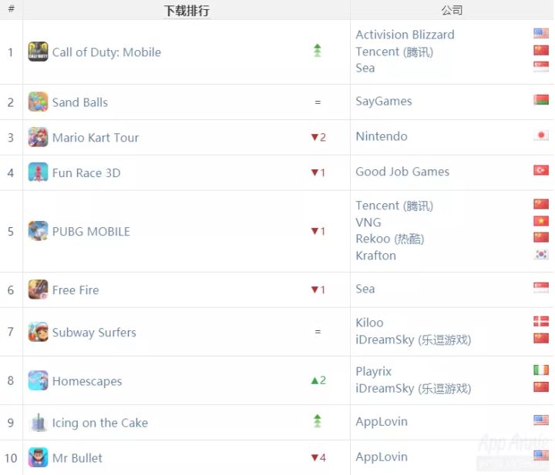Screen dimensions: 555x475
Task: Choose the Fun Race 3D icon
Action: point(38,172)
